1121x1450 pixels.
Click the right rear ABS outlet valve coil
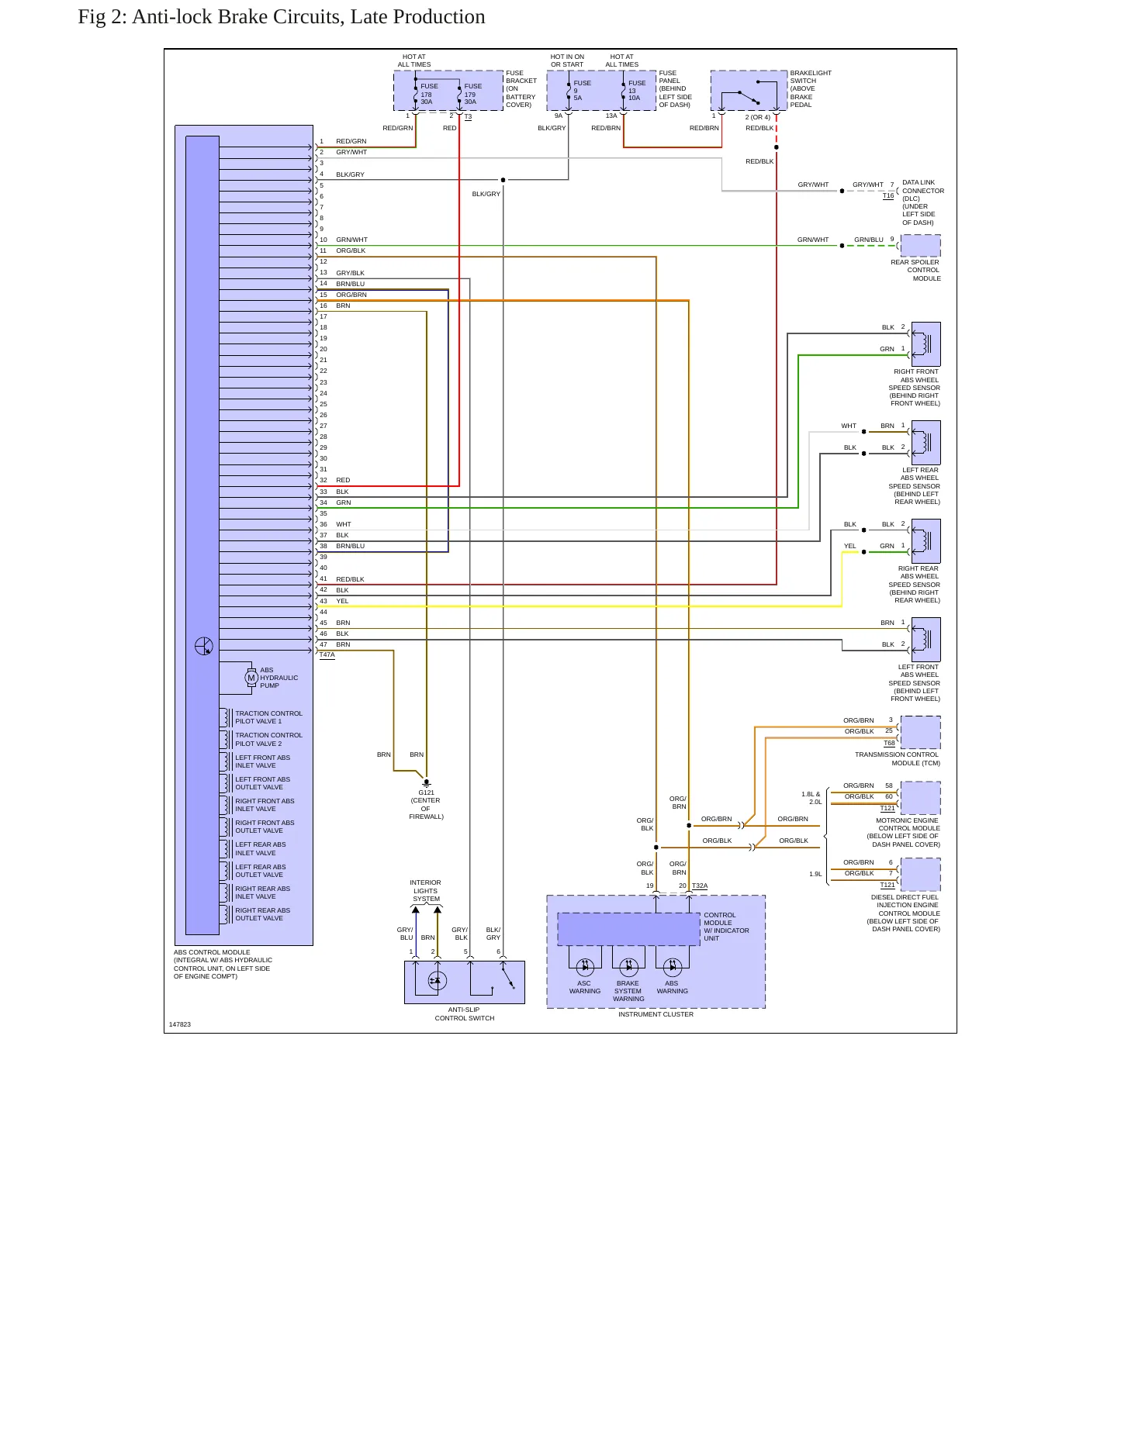(x=226, y=914)
